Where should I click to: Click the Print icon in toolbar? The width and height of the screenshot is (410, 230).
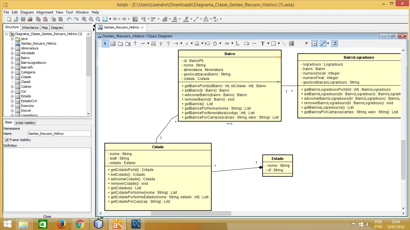[x=30, y=19]
